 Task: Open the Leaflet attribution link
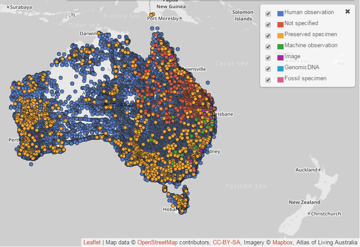point(92,242)
